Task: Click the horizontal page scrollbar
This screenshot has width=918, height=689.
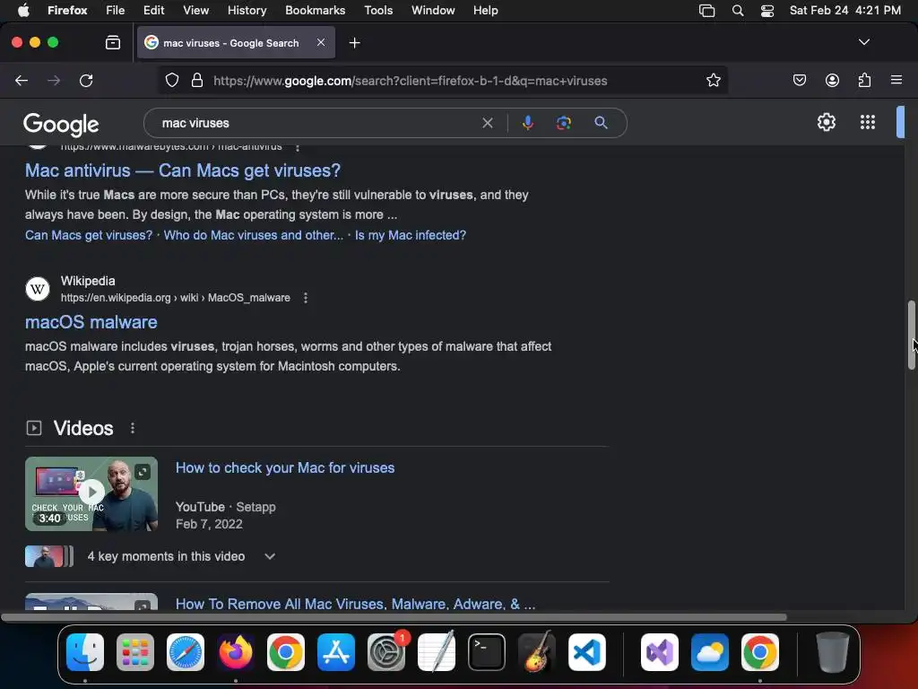Action: [x=394, y=617]
